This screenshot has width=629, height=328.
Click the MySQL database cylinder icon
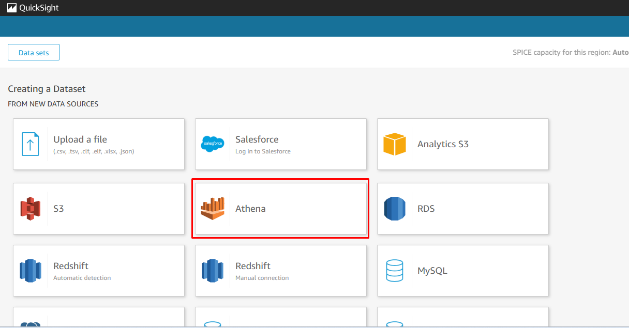pyautogui.click(x=394, y=271)
